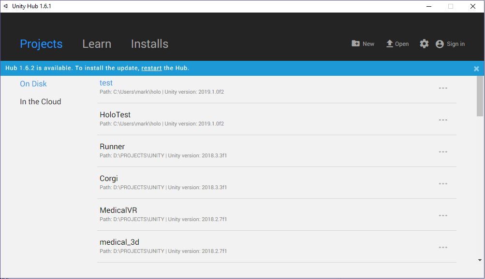Open the three-dot menu for MedicalVR
This screenshot has width=485, height=279.
tap(443, 215)
